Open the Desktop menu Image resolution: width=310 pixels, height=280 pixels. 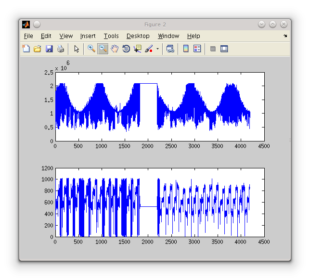click(x=138, y=36)
